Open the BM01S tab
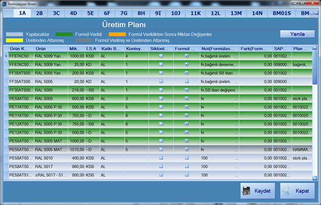 click(x=282, y=13)
